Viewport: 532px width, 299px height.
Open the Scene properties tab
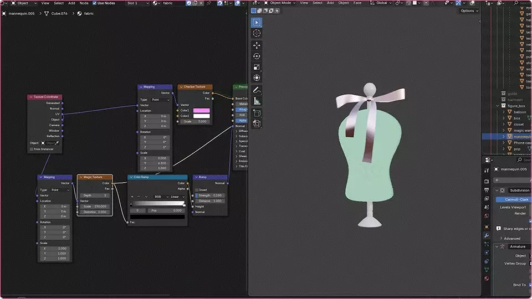487,207
